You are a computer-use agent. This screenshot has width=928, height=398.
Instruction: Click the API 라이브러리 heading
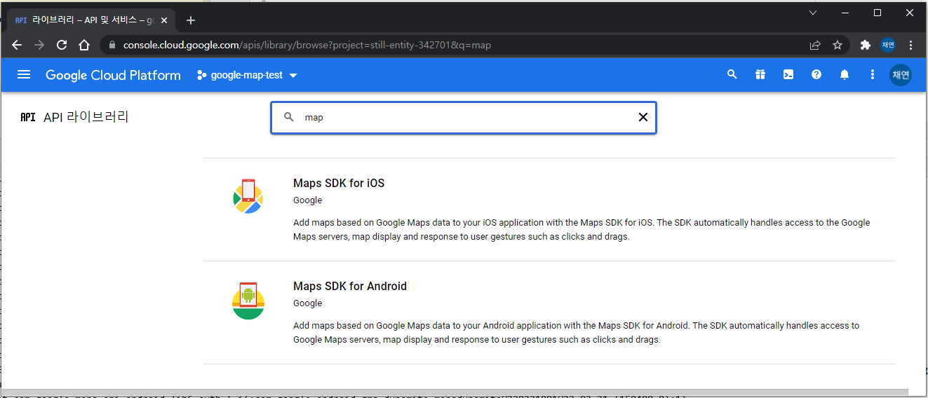86,117
